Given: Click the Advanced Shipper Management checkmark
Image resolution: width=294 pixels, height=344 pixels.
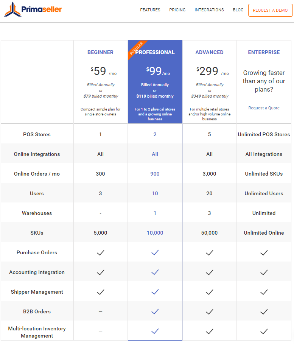Looking at the screenshot, I should (209, 292).
